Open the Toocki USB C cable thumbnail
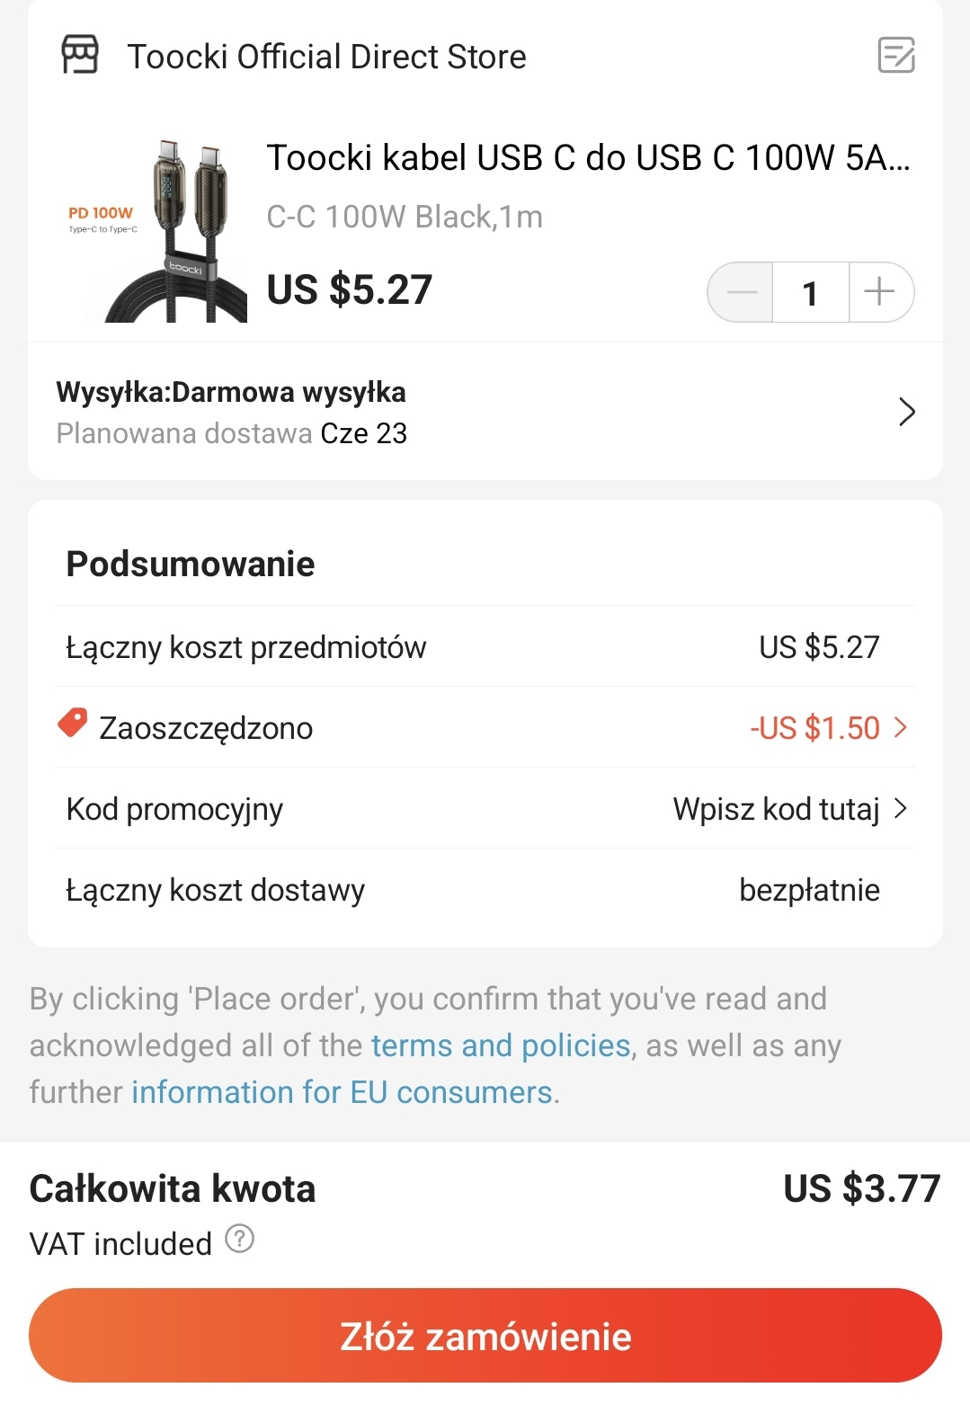Screen dimensions: 970x1405 point(156,231)
